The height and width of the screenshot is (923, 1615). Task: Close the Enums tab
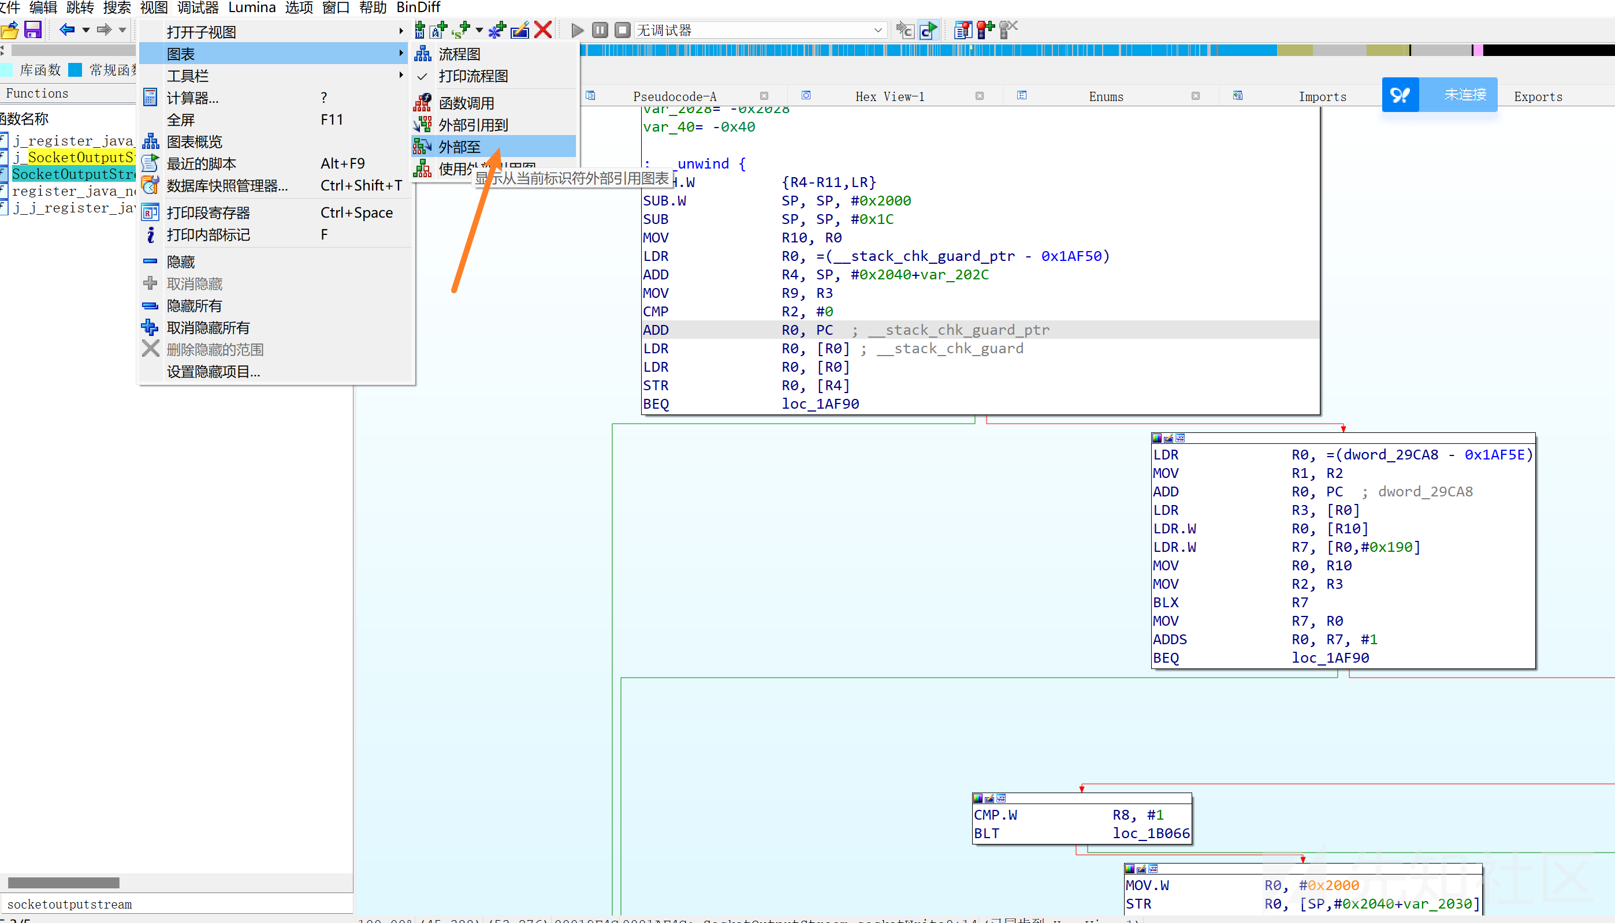click(1195, 96)
